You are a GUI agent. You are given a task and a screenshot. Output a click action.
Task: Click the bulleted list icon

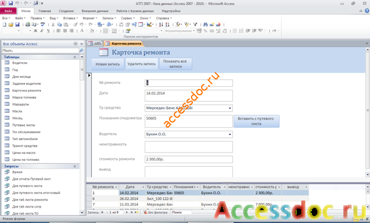pyautogui.click(x=235, y=31)
